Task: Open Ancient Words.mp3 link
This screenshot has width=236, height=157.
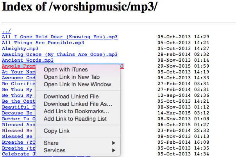Action: pos(28,60)
